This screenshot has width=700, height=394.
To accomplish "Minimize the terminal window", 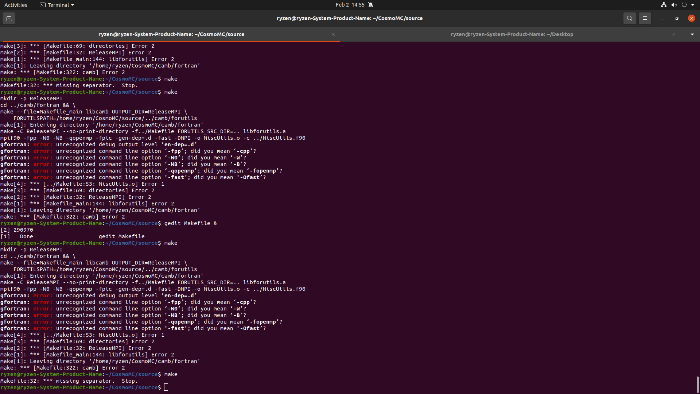I will tap(662, 18).
